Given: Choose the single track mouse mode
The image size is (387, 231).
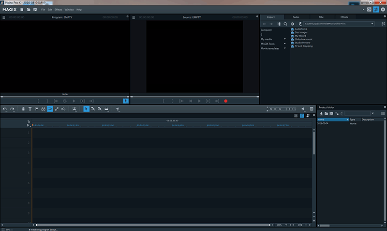Looking at the screenshot, I should tap(93, 109).
